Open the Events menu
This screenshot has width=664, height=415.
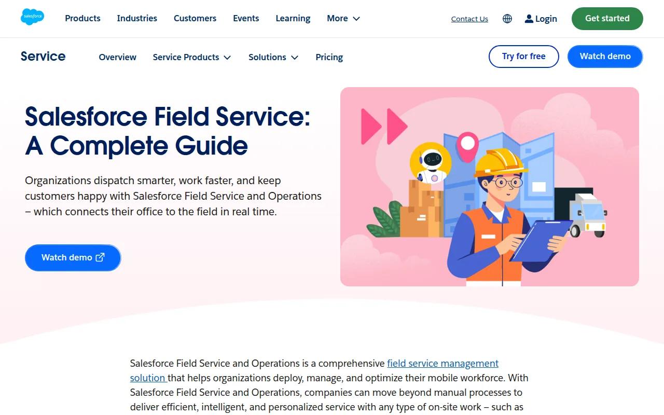[246, 18]
